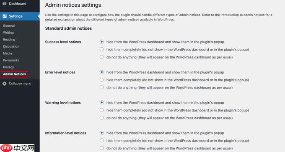Screen dimensions: 285x152
Task: Select hide completely for Warning level notices
Action: click(101, 110)
